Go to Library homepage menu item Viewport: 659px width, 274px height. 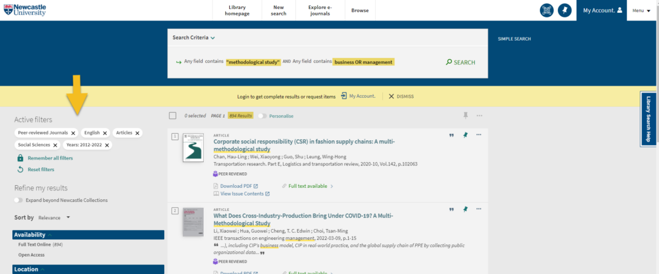pyautogui.click(x=236, y=10)
